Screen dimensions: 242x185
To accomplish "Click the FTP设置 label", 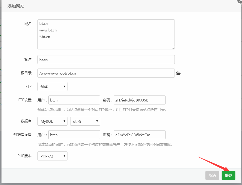I will (x=25, y=100).
